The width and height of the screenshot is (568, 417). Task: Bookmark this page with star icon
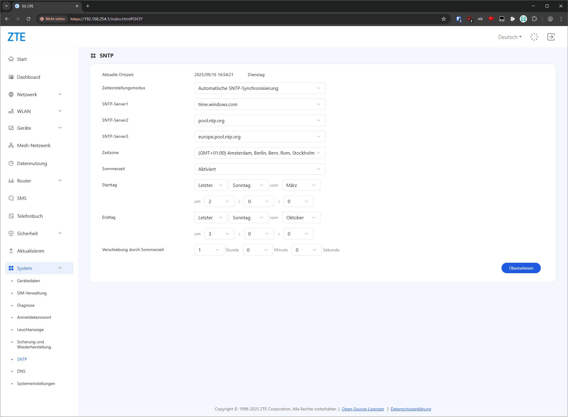click(444, 19)
